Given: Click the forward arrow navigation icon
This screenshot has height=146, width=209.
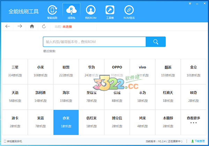Looking at the screenshot, I should [20, 26].
